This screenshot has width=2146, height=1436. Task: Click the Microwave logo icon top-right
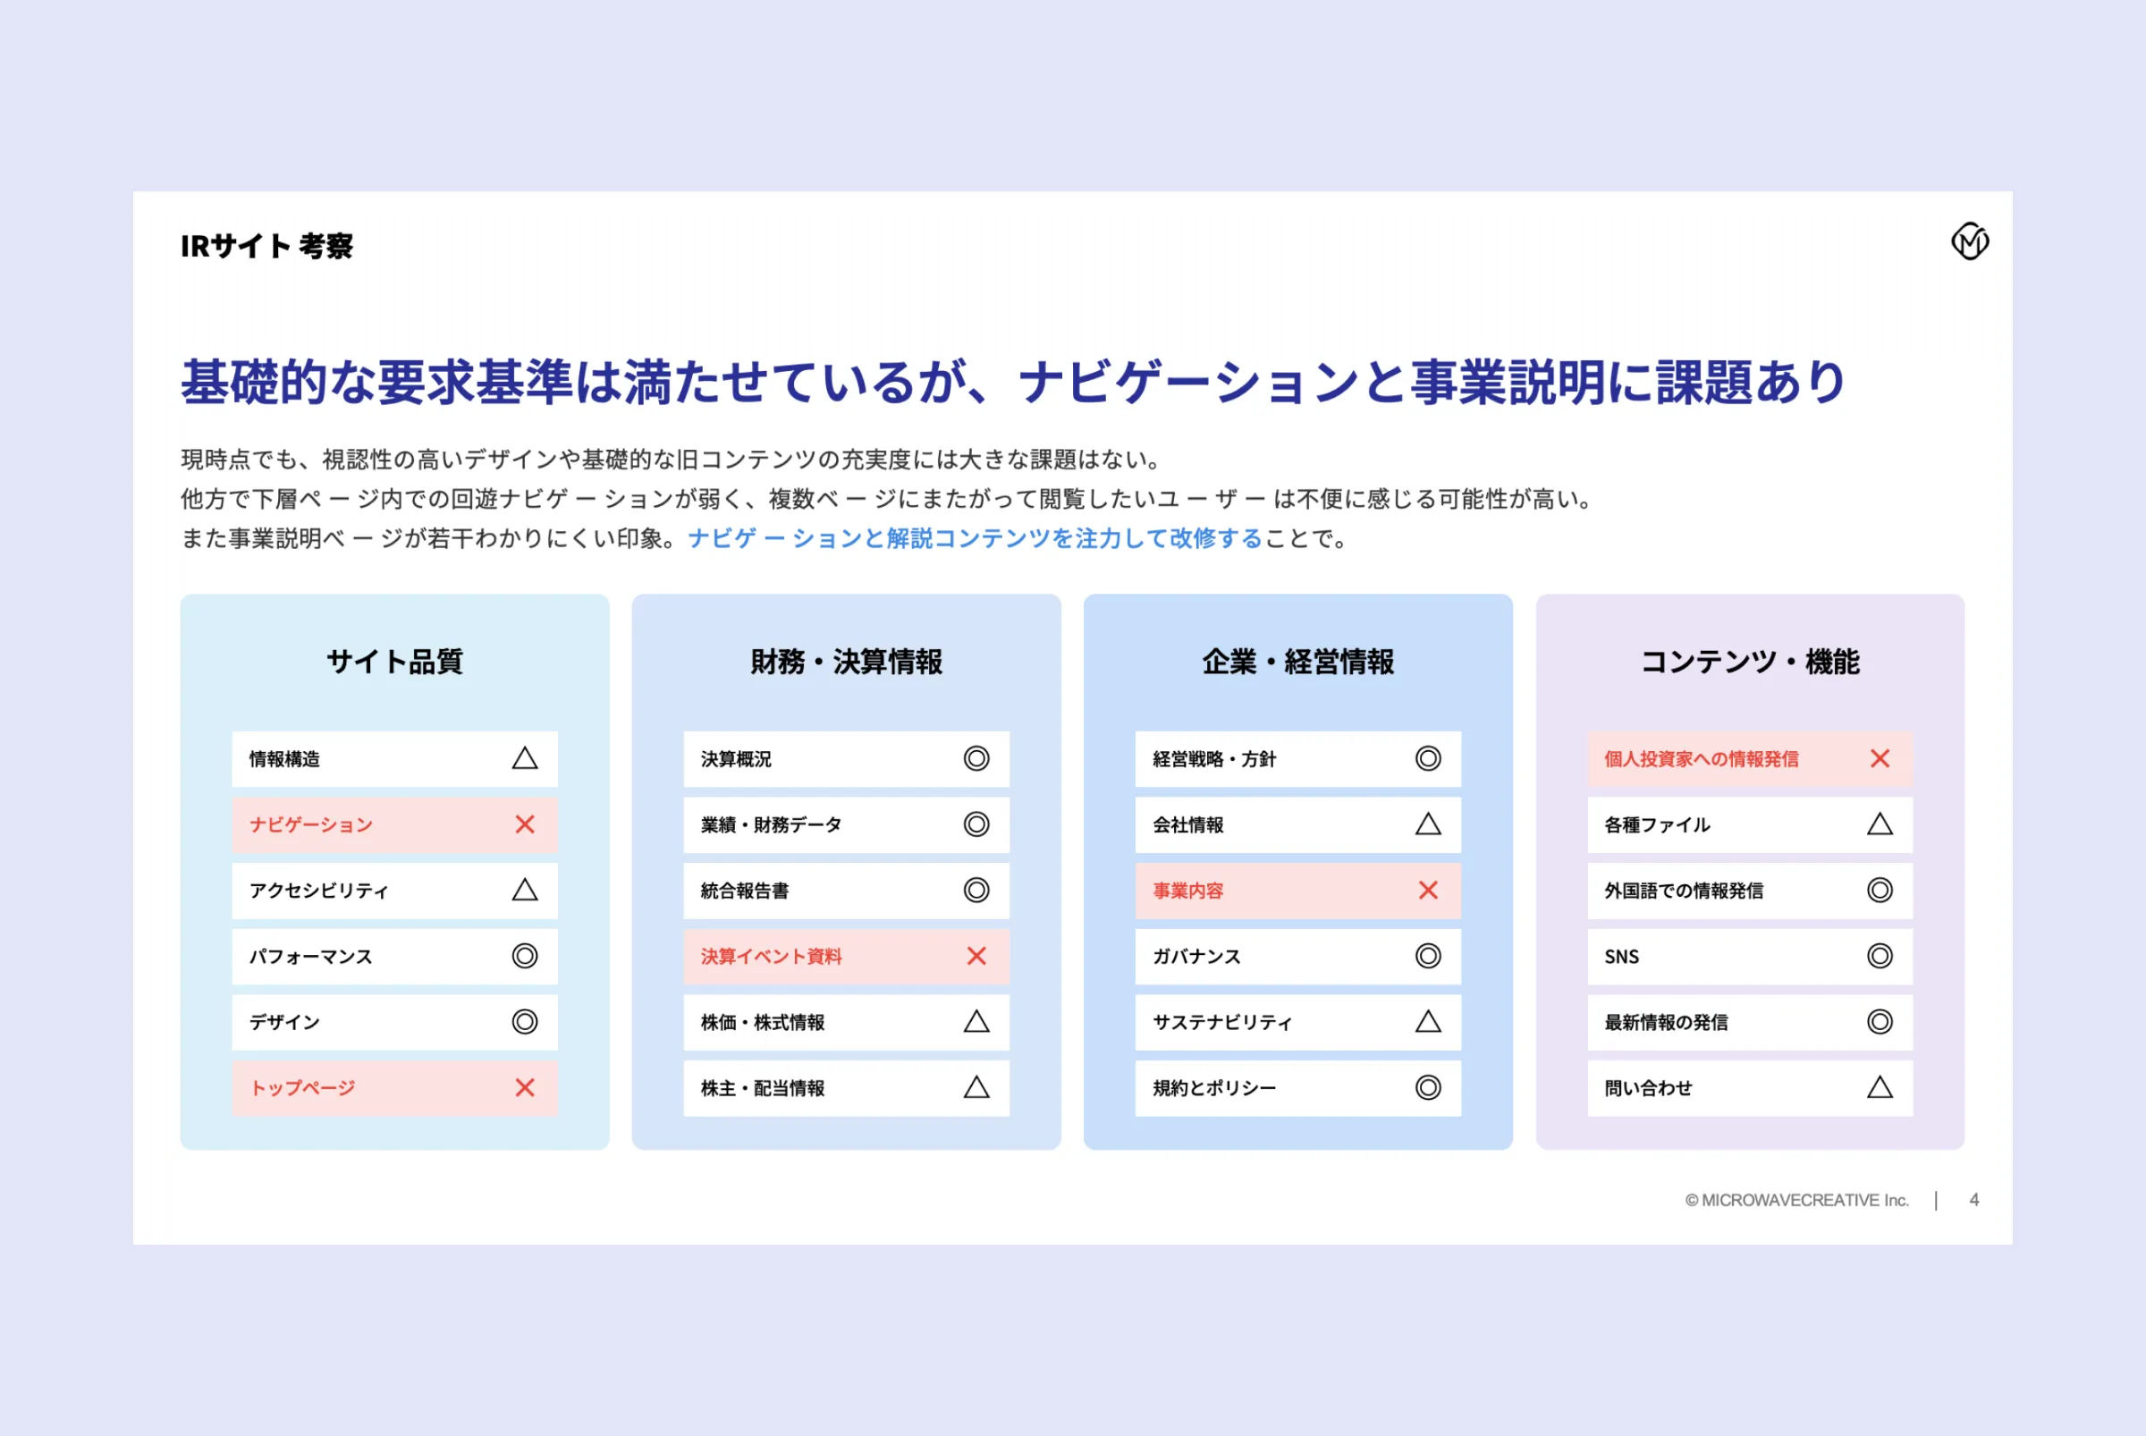[x=1969, y=241]
